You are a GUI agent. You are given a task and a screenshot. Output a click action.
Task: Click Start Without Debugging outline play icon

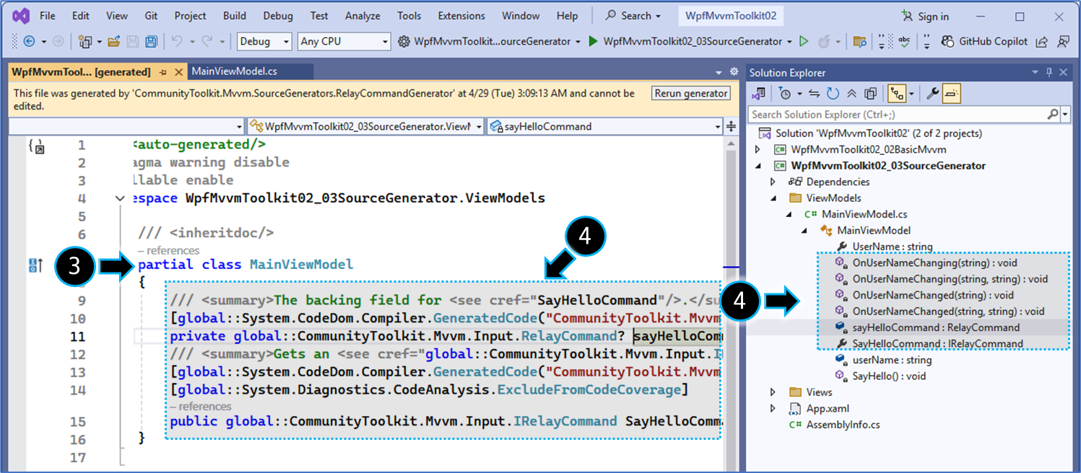coord(804,42)
